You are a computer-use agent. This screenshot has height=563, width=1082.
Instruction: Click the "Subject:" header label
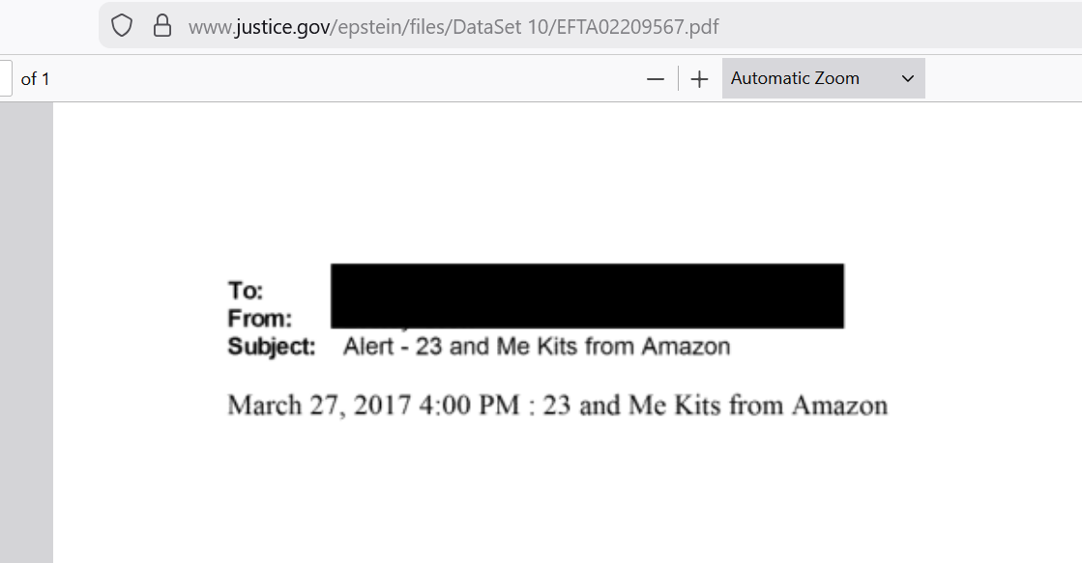point(272,346)
